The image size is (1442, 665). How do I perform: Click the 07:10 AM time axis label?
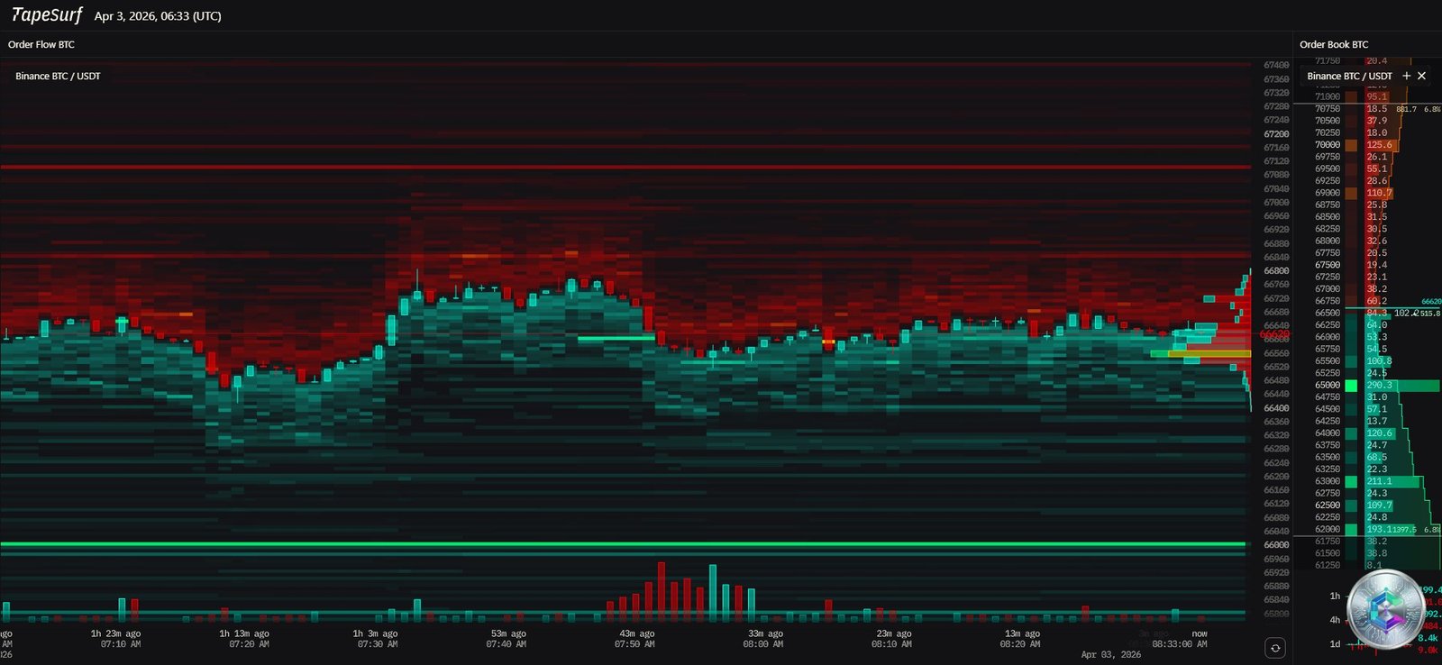(121, 644)
